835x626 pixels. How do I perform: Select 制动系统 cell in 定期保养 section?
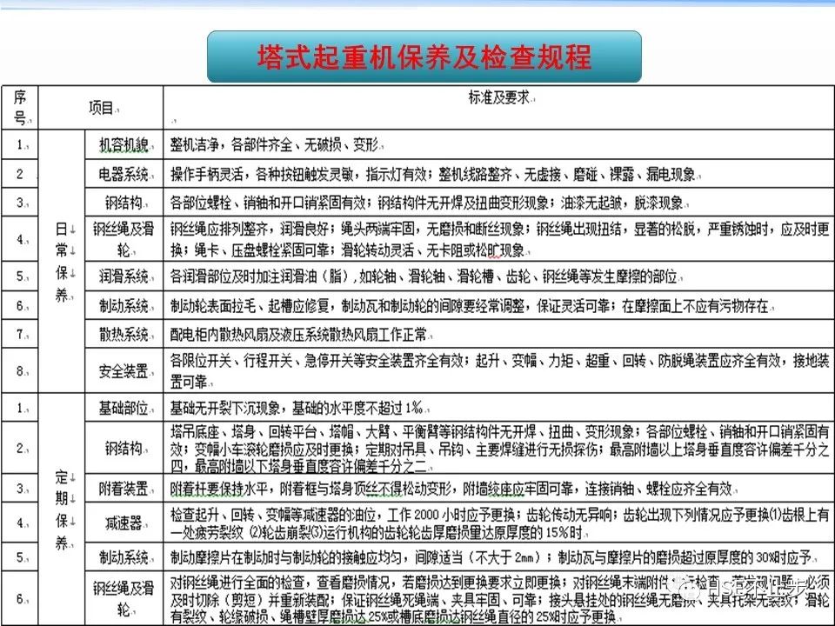click(124, 557)
